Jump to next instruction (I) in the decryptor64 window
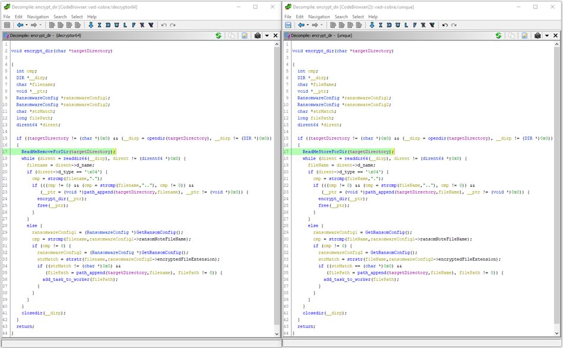Viewport: 563px width, 348px height. 100,25
